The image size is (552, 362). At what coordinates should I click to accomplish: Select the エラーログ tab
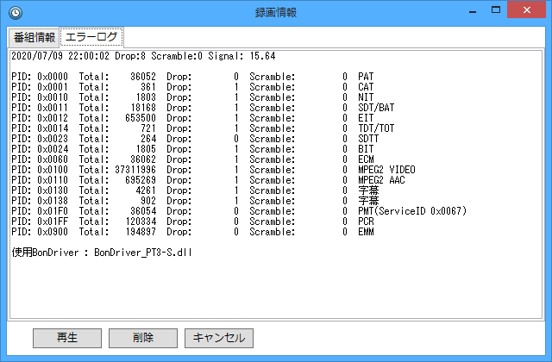[x=91, y=37]
